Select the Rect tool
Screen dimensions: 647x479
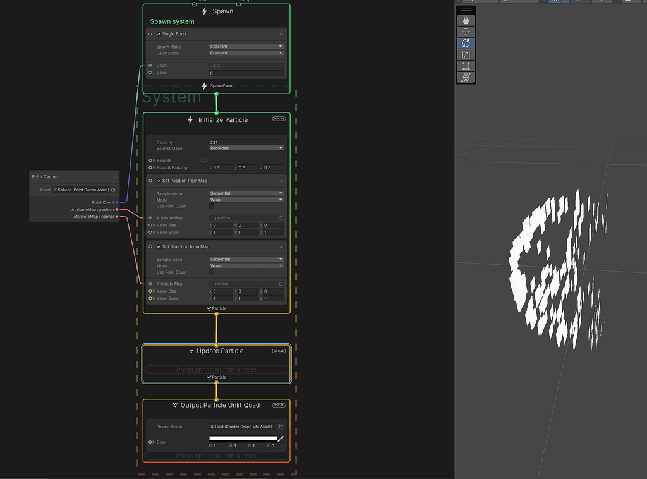click(466, 66)
